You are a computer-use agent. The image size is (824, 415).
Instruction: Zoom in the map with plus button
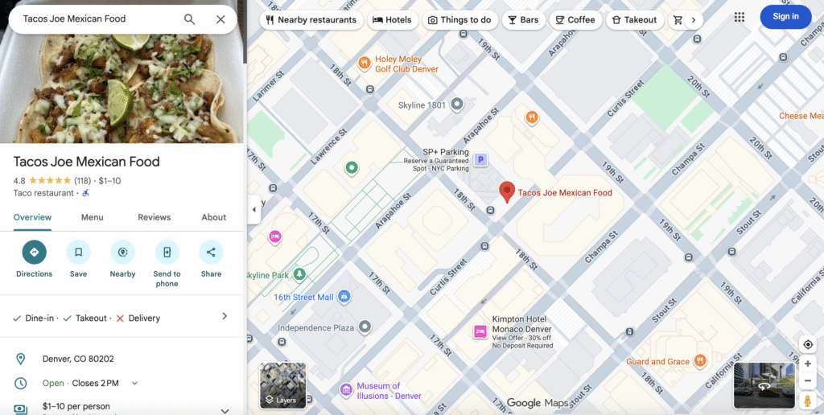point(808,364)
